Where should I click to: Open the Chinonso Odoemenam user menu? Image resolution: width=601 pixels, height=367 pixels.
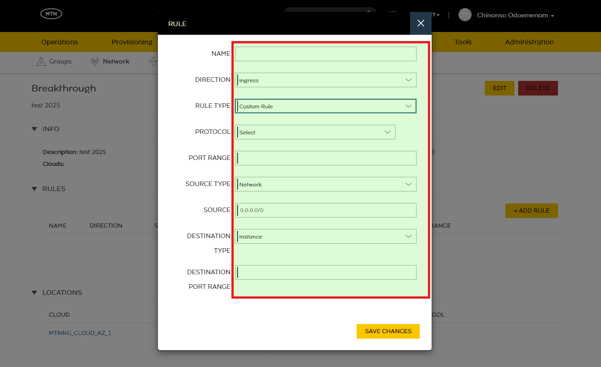[x=515, y=16]
